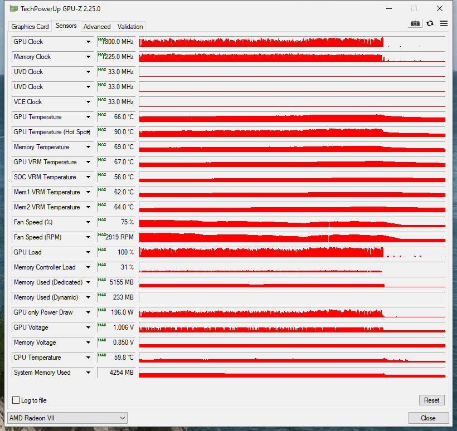Click the 233 MB dynamic memory value
Screen dimensions: 457x431
pyautogui.click(x=116, y=297)
